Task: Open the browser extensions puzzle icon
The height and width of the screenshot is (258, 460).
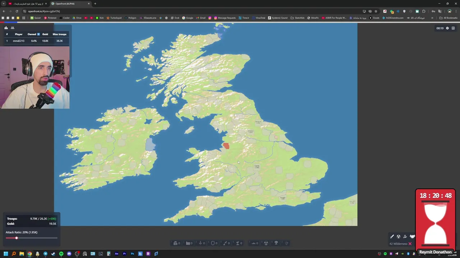Action: pos(424,11)
